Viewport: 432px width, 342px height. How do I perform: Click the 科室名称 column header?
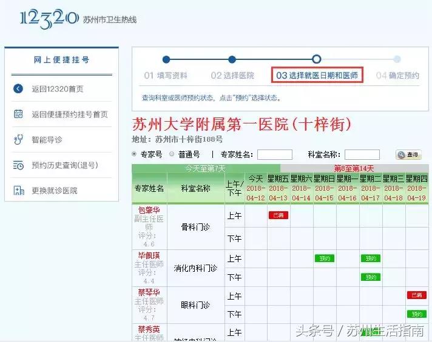195,188
